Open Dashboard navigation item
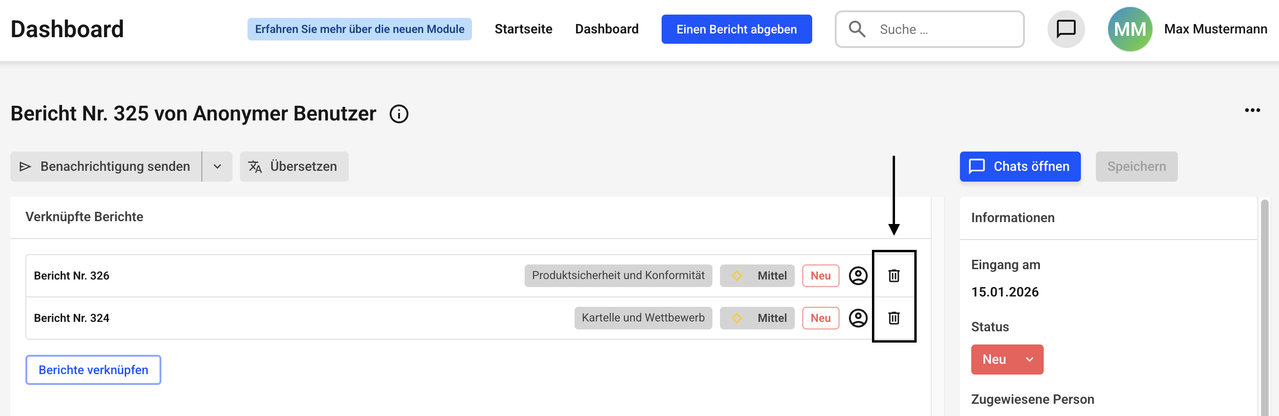The image size is (1279, 416). [606, 29]
